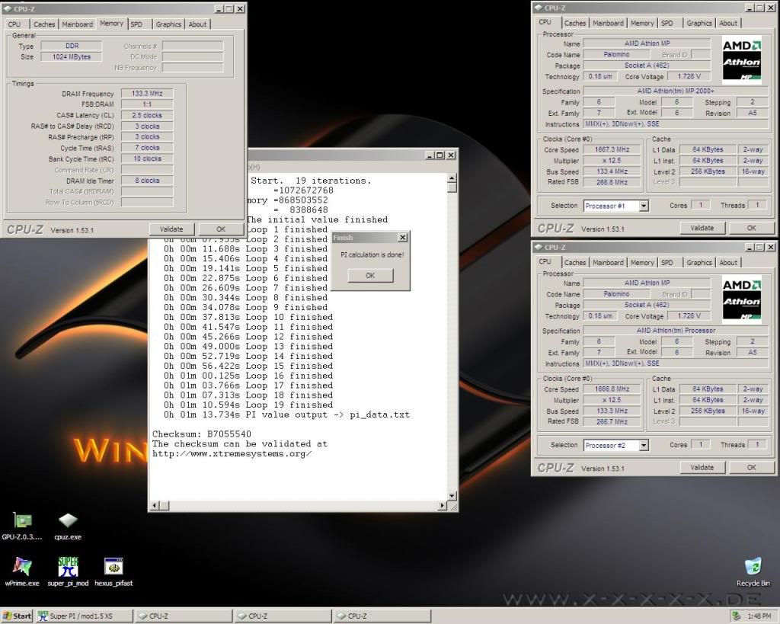Click OK in Processor #2 CPU-Z window

(752, 467)
